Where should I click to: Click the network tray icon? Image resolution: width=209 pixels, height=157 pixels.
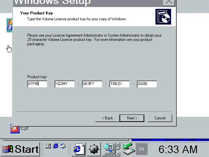point(129,149)
